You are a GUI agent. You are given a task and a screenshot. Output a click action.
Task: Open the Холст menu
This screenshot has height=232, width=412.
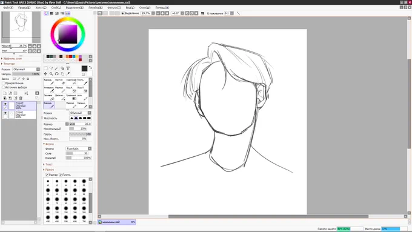[x=41, y=8]
